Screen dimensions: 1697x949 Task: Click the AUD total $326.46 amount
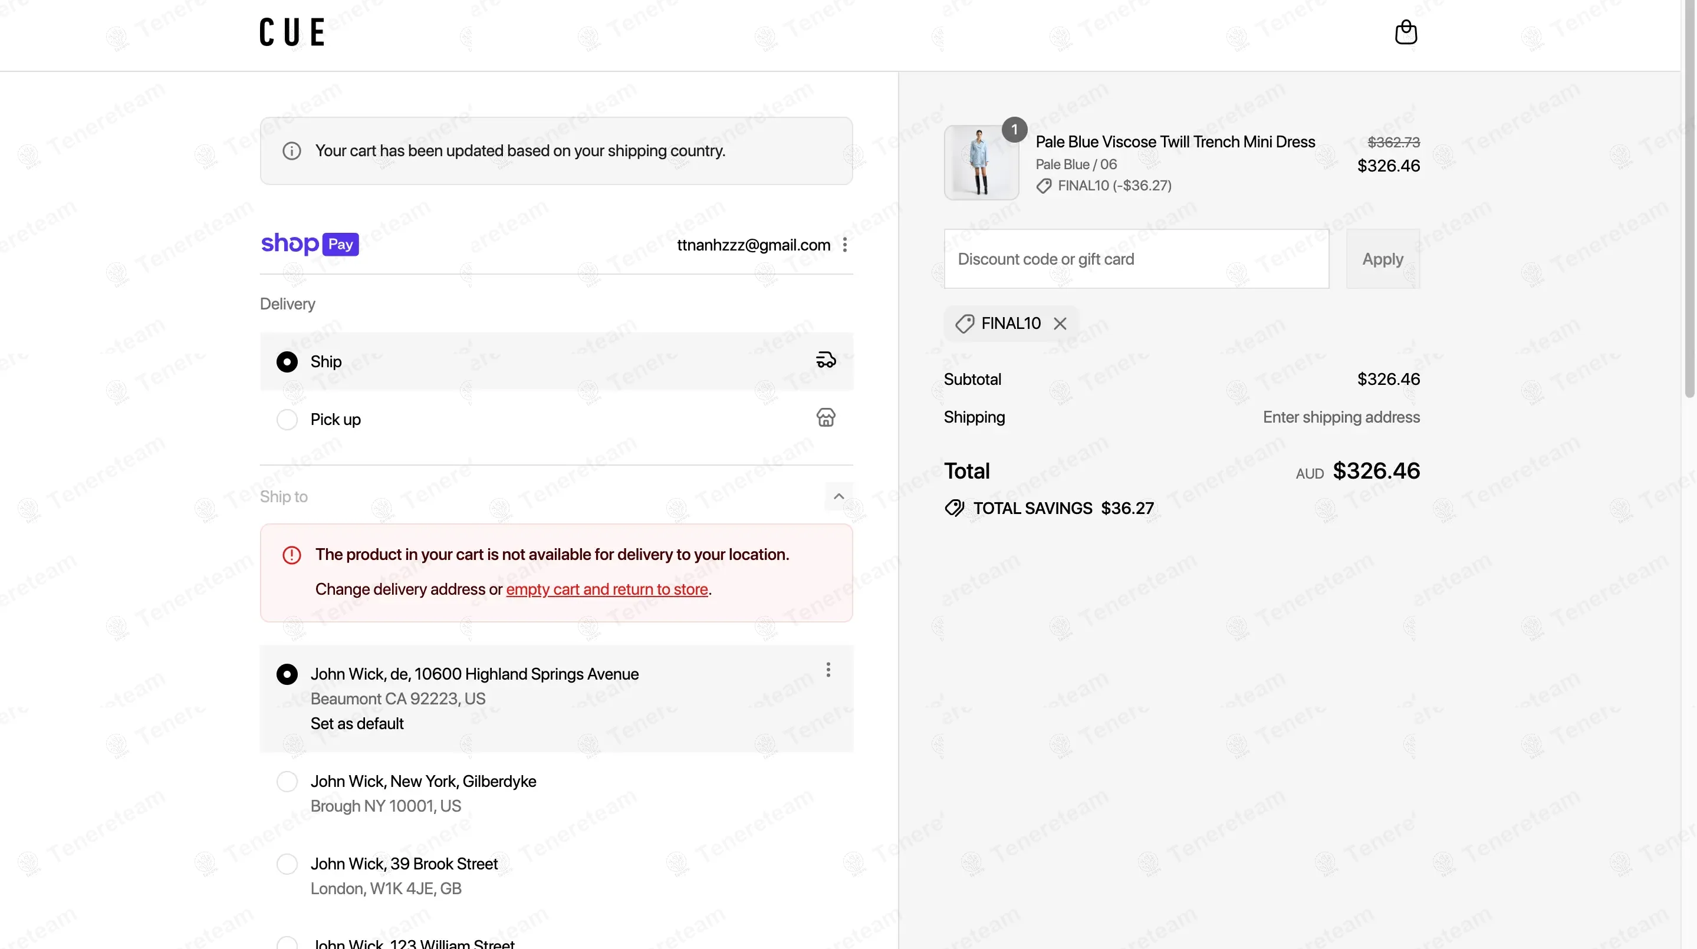coord(1376,471)
